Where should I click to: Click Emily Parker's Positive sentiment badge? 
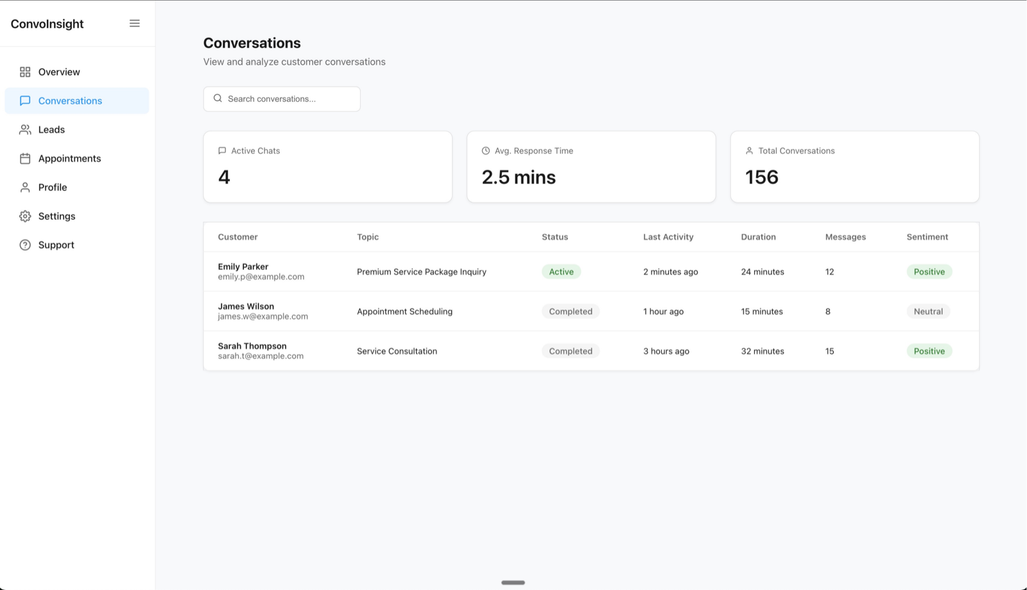[x=929, y=272]
